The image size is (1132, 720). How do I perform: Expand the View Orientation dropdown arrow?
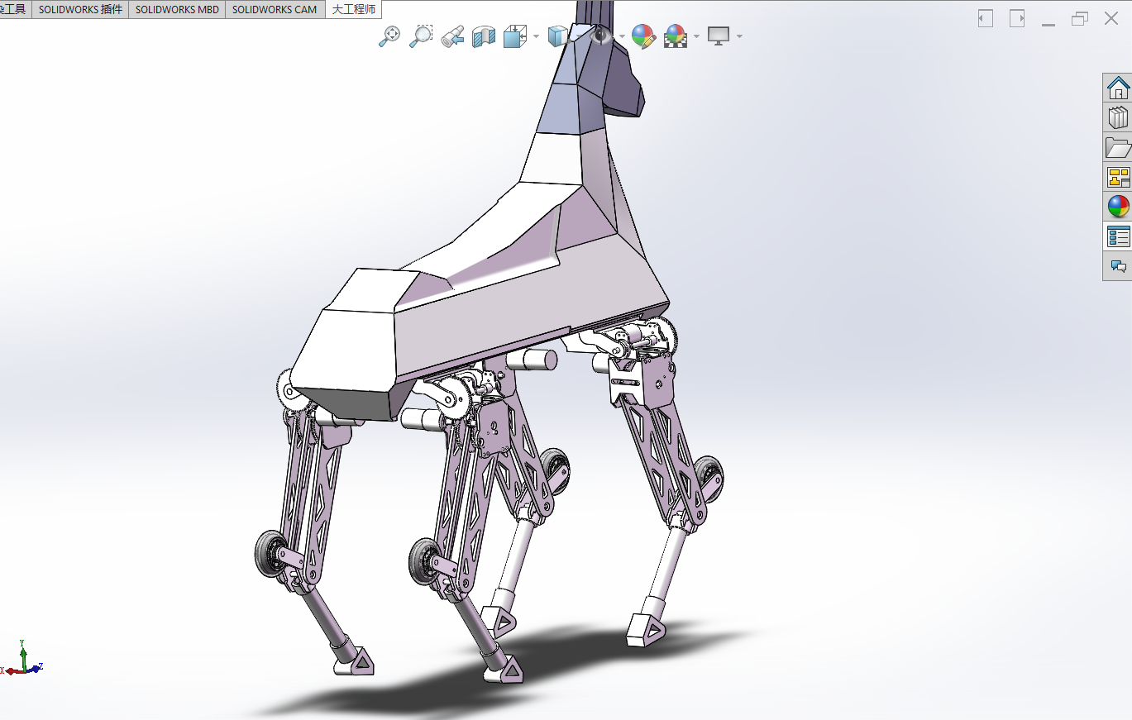pos(536,36)
